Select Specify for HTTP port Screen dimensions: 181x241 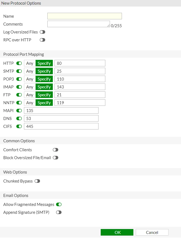point(44,63)
